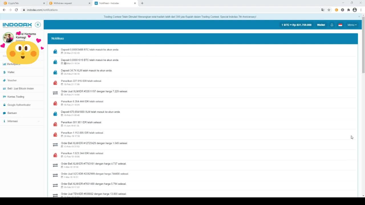Open Chrome three-dot menu
Image resolution: width=365 pixels, height=205 pixels.
coord(361,10)
